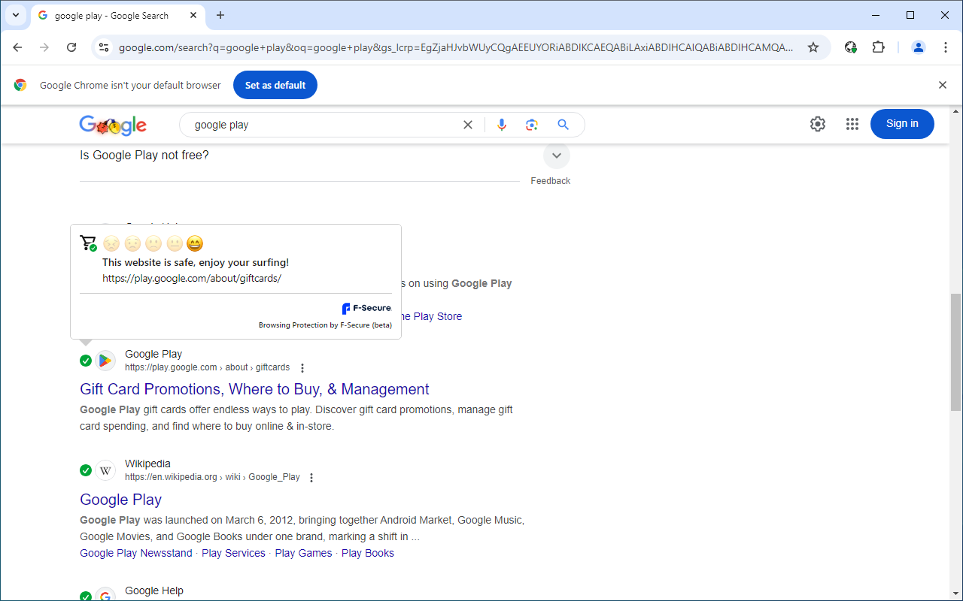Open the Google apps grid
Viewport: 963px width, 601px height.
click(x=852, y=124)
